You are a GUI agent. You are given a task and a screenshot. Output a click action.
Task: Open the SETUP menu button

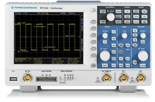tap(136, 17)
